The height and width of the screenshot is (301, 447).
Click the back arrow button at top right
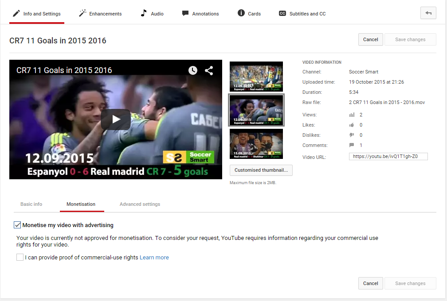(428, 13)
